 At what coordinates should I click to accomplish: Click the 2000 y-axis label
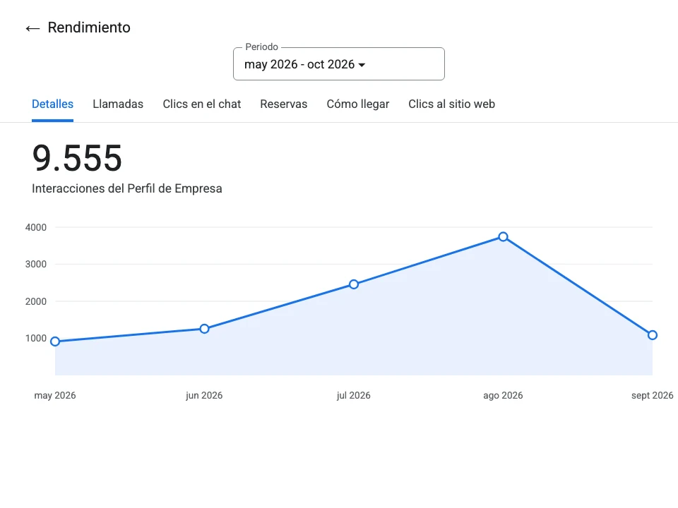tap(36, 301)
